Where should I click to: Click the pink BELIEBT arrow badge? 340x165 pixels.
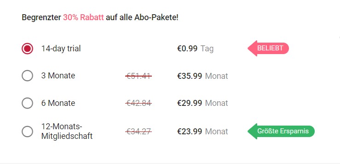point(268,48)
